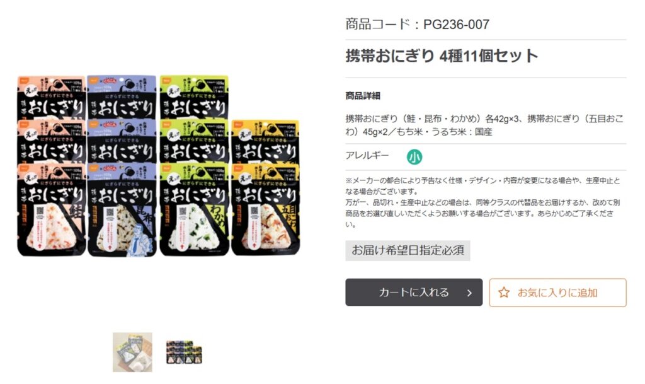
Task: Select the second 11-pack set thumbnail
Action: [x=184, y=352]
